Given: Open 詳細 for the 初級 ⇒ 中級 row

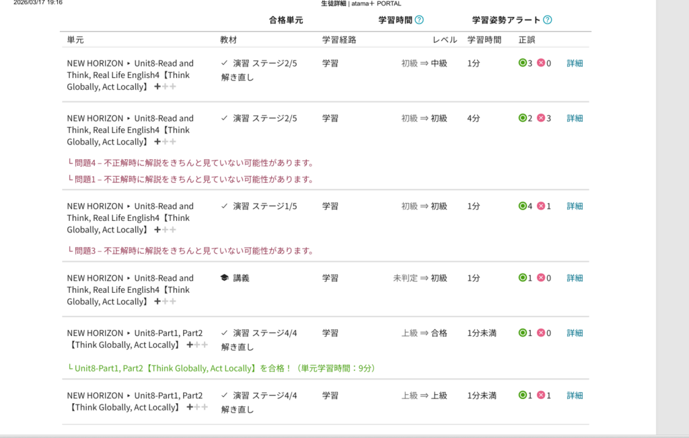Looking at the screenshot, I should tap(575, 63).
